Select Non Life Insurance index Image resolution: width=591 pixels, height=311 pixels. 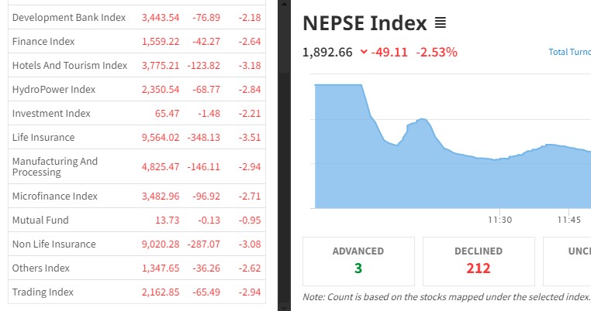[54, 244]
